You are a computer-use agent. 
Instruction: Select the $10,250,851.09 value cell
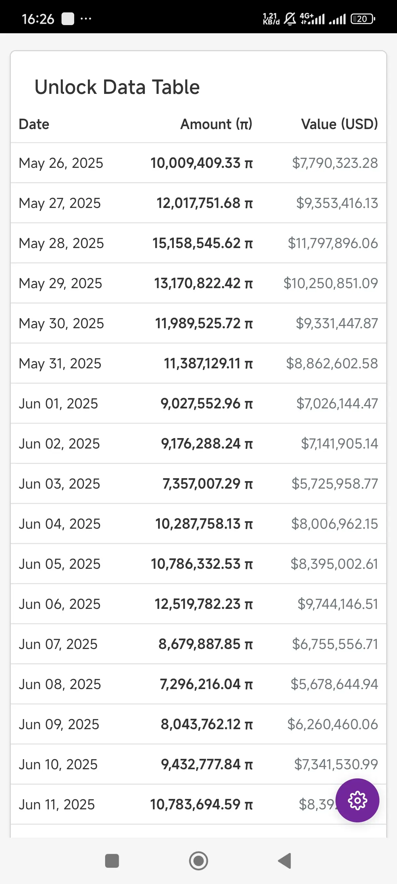(331, 284)
